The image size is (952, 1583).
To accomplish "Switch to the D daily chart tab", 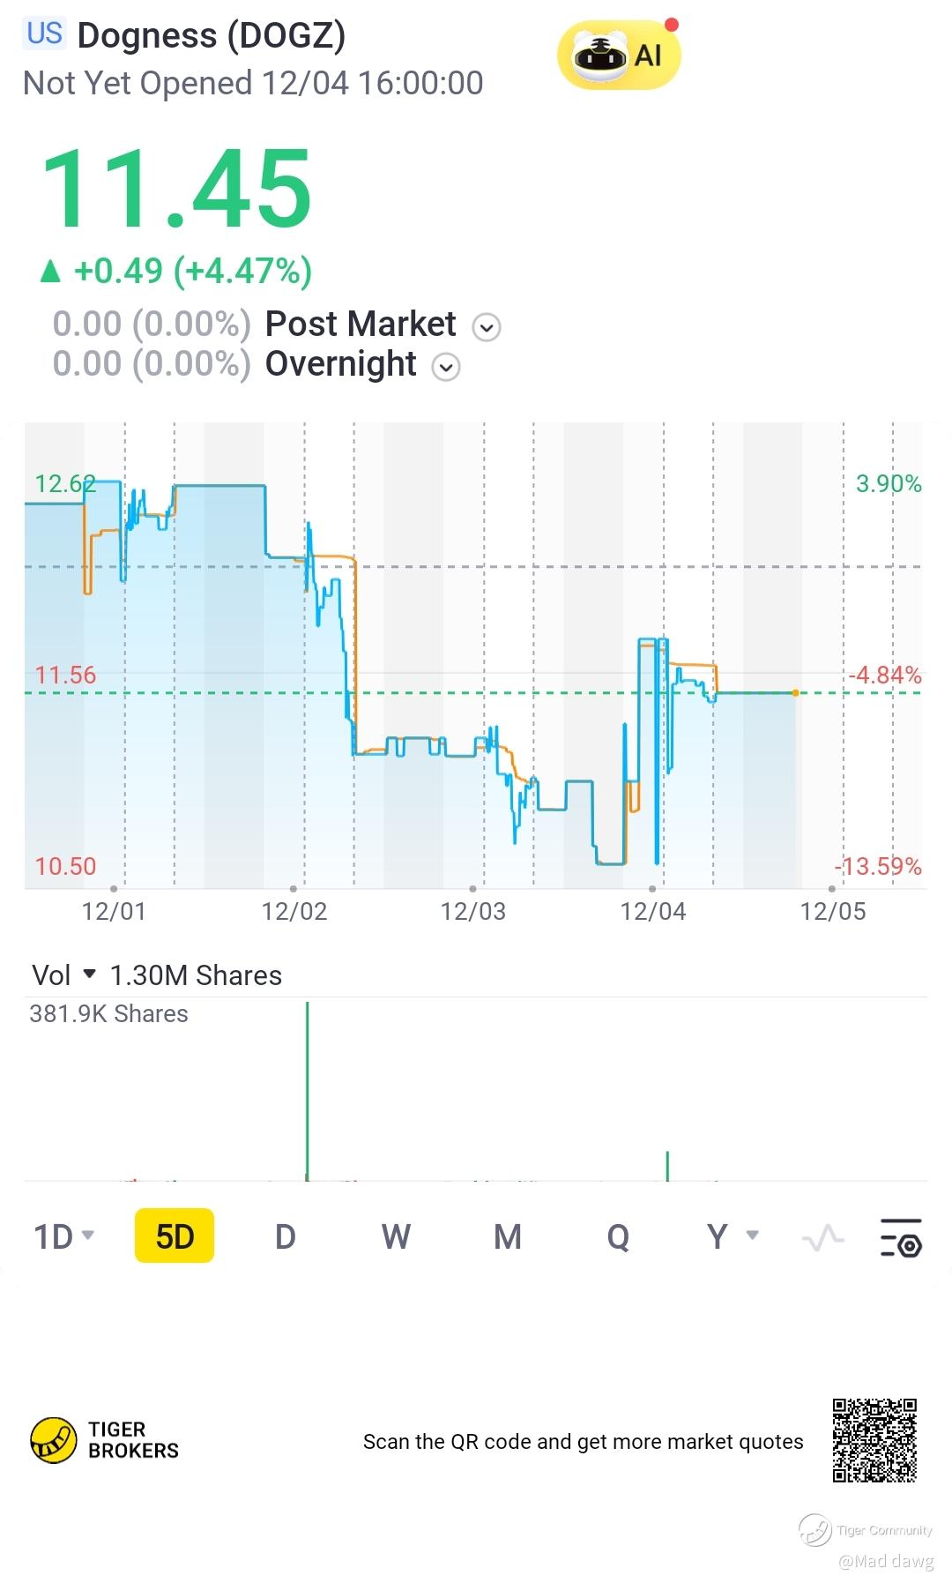I will tap(285, 1236).
